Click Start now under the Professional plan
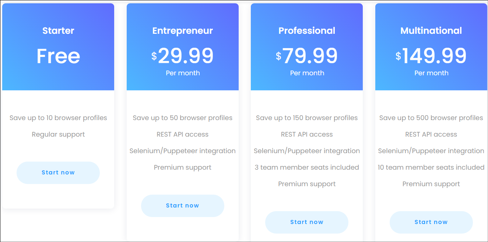 click(307, 222)
